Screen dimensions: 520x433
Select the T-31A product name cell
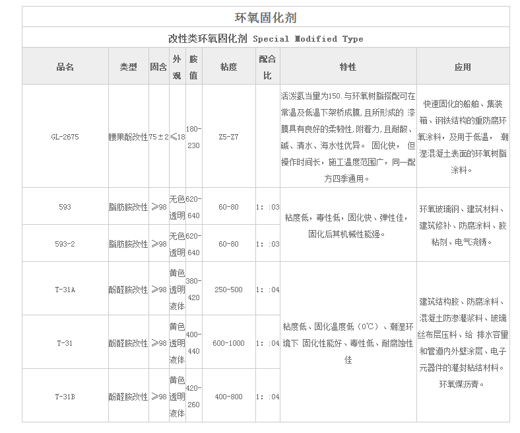point(65,290)
